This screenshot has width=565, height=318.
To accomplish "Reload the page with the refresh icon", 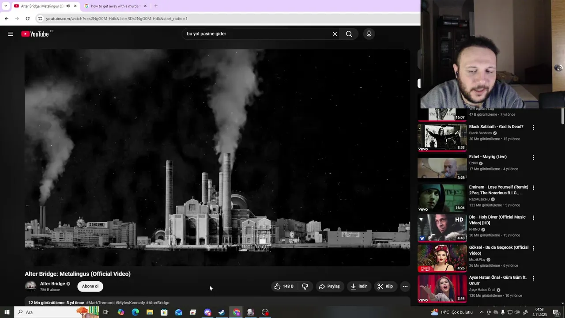I will 27,19.
